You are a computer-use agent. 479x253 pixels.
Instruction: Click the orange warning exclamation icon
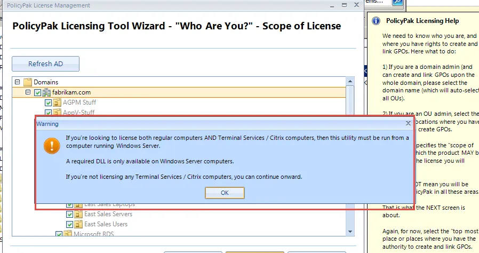[x=51, y=146]
